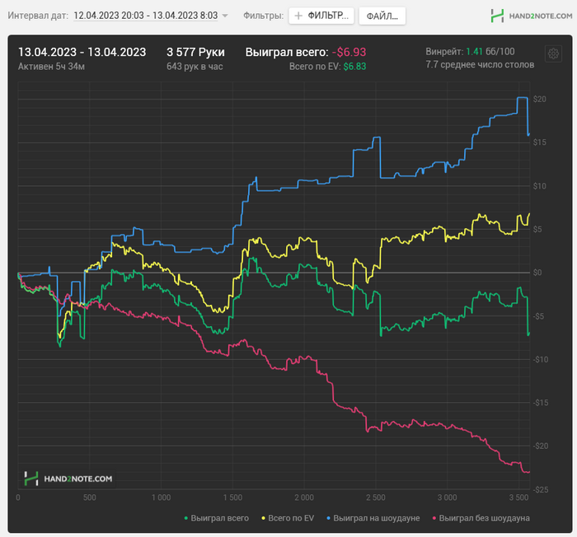This screenshot has width=577, height=537.
Task: Click the EV total value $6.83
Action: pos(354,67)
